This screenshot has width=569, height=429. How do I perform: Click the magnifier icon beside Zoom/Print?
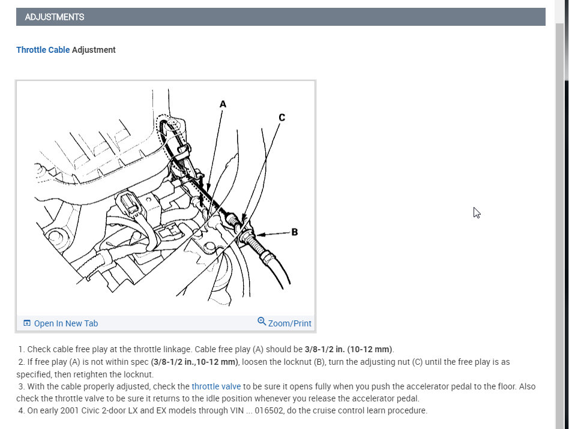pos(262,321)
